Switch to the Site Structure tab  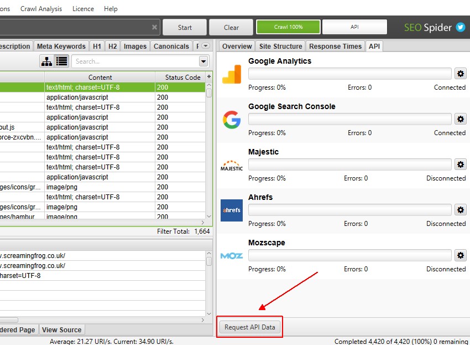click(280, 46)
